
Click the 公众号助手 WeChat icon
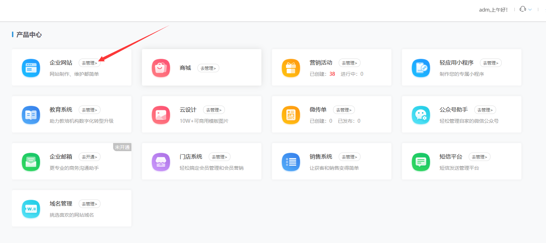click(421, 115)
